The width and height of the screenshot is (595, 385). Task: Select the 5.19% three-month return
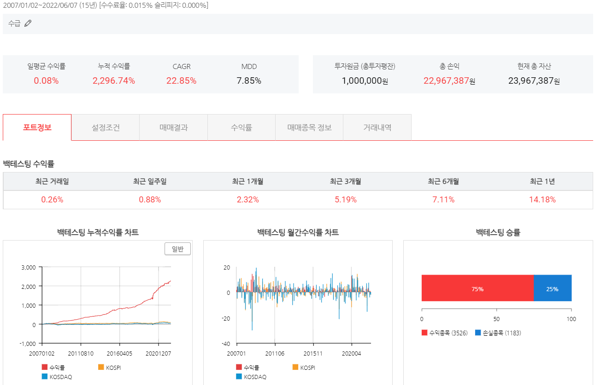[345, 200]
